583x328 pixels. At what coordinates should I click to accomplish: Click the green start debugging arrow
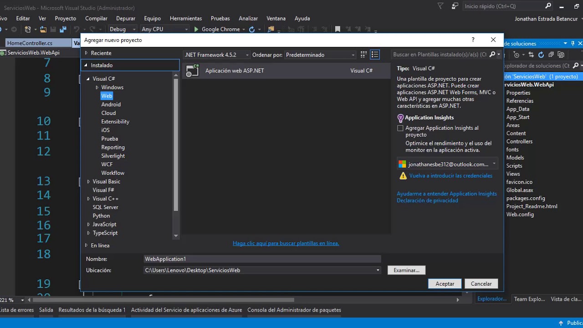tap(196, 29)
